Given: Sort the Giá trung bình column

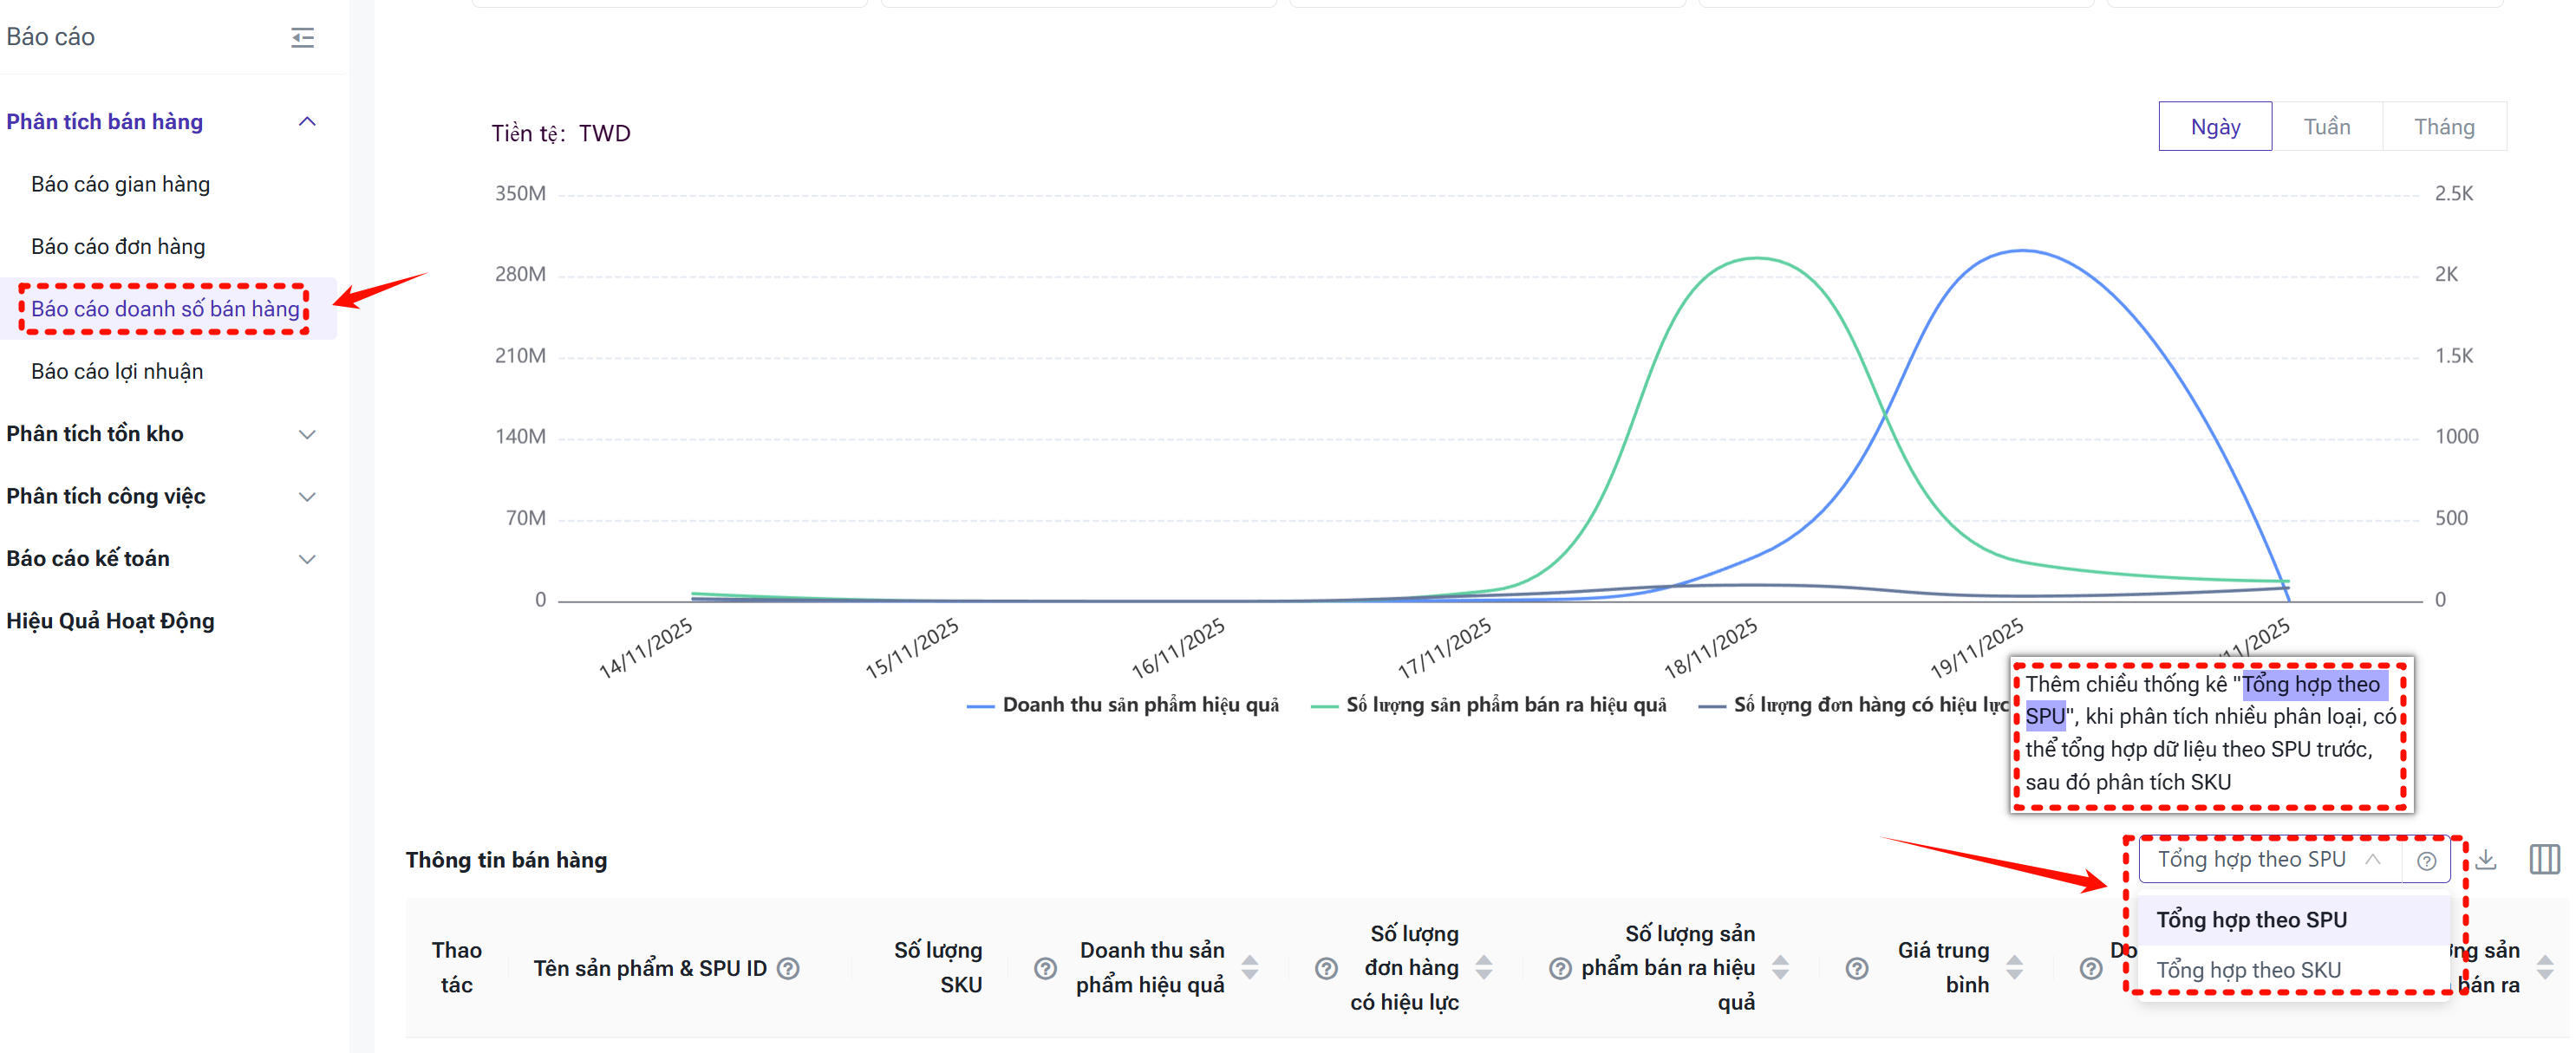Looking at the screenshot, I should point(2014,967).
